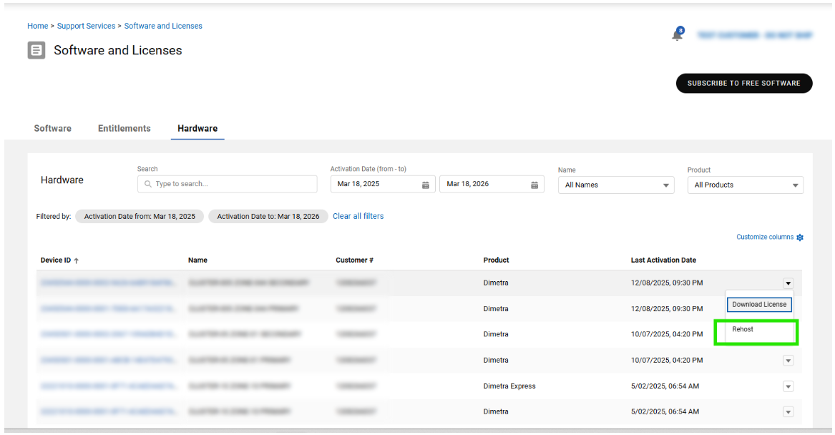The image size is (835, 435).
Task: Open the calendar for Mar 18, 2025 date
Action: point(426,185)
